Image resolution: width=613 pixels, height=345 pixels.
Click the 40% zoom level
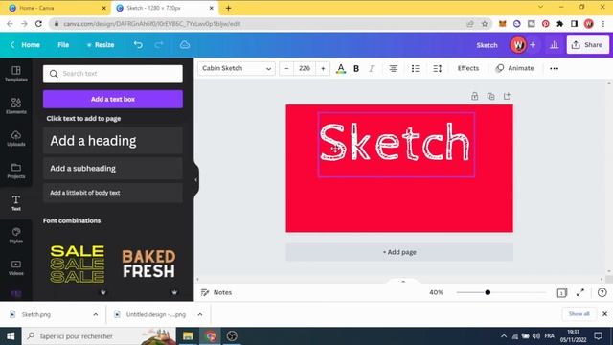tap(437, 292)
